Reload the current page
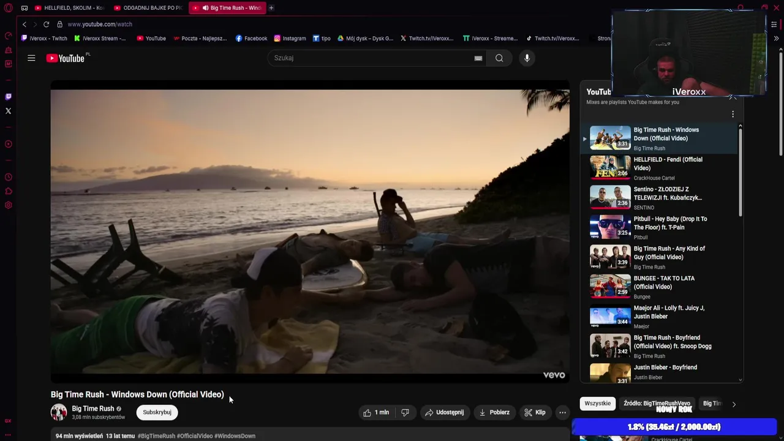The image size is (784, 441). tap(46, 24)
